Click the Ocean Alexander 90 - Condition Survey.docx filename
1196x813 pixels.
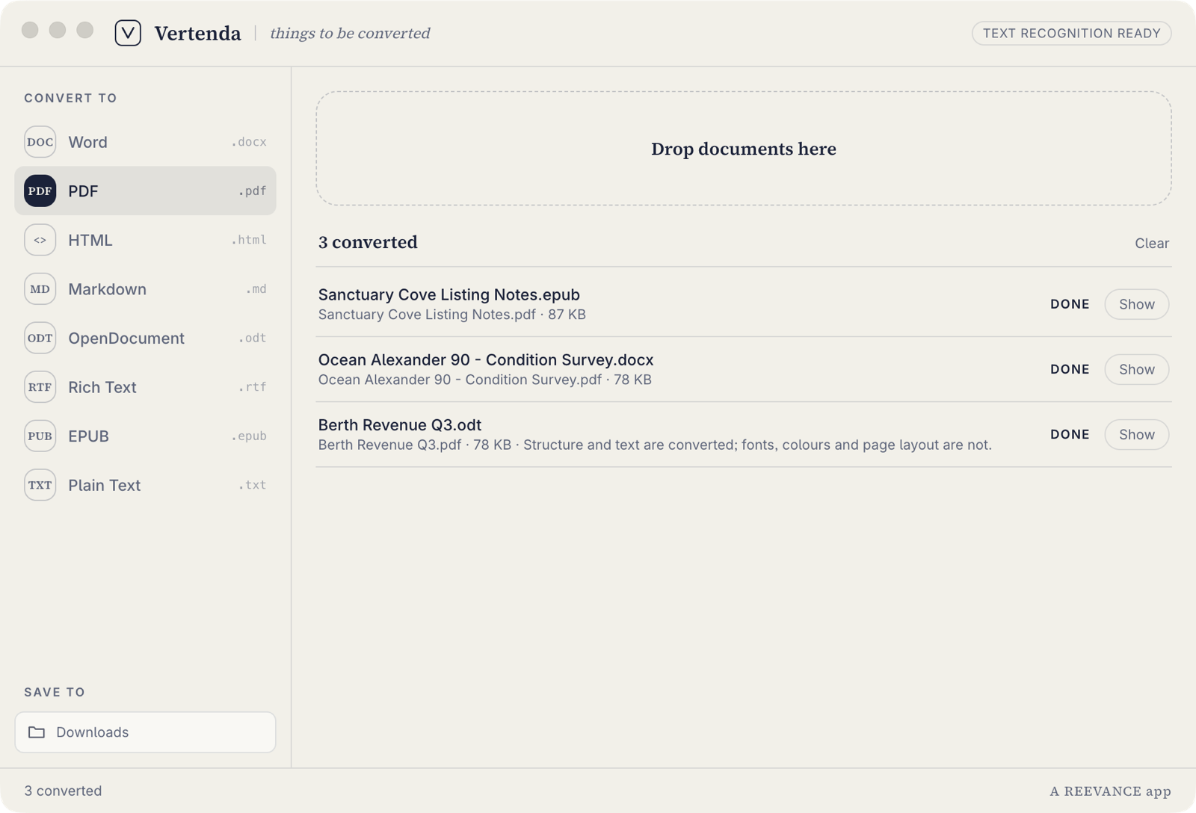click(x=486, y=359)
